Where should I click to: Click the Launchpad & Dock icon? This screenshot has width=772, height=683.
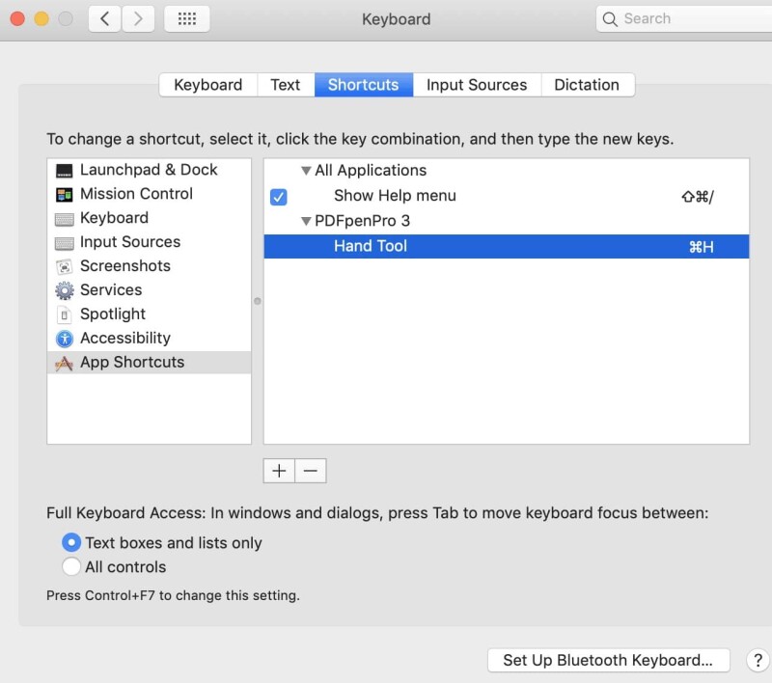click(x=64, y=170)
